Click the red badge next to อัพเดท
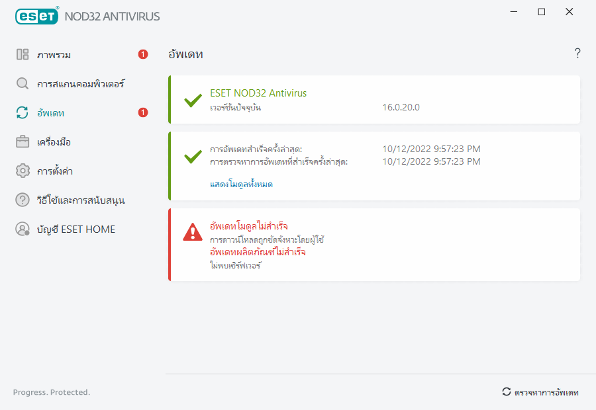 [x=142, y=112]
